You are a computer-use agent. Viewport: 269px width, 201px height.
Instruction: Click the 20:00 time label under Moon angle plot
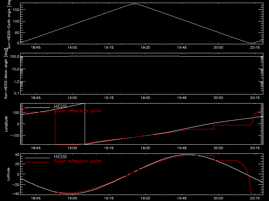tap(218, 98)
